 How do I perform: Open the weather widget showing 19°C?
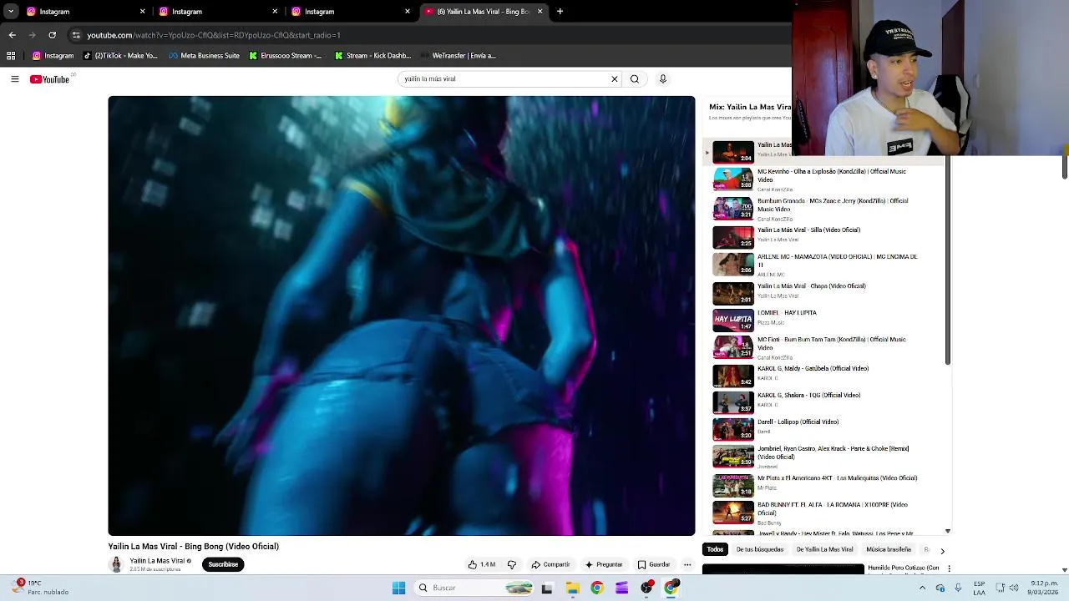pyautogui.click(x=40, y=588)
